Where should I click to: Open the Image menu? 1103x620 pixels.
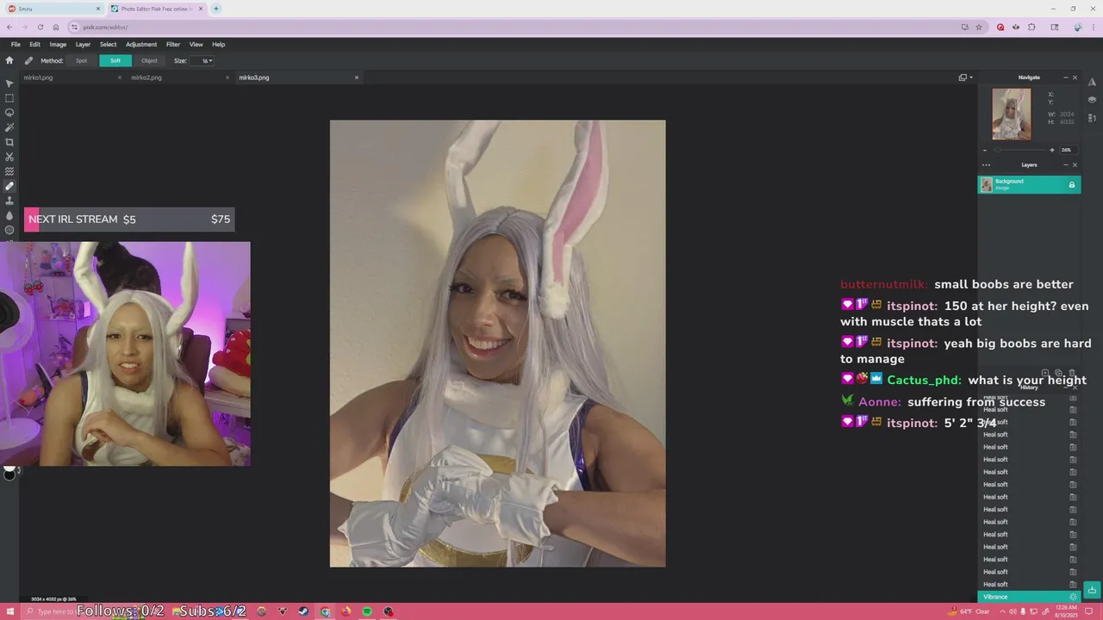pos(58,44)
